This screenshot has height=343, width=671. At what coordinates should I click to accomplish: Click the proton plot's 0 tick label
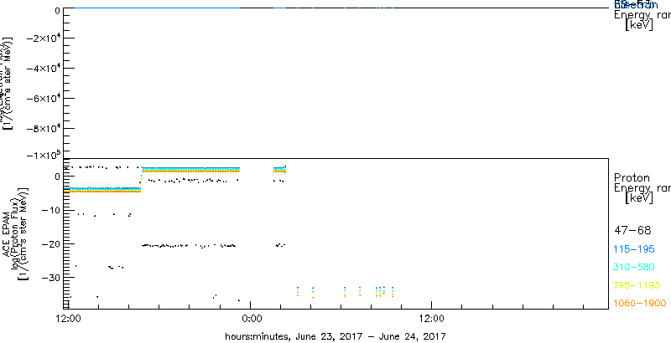pyautogui.click(x=56, y=177)
